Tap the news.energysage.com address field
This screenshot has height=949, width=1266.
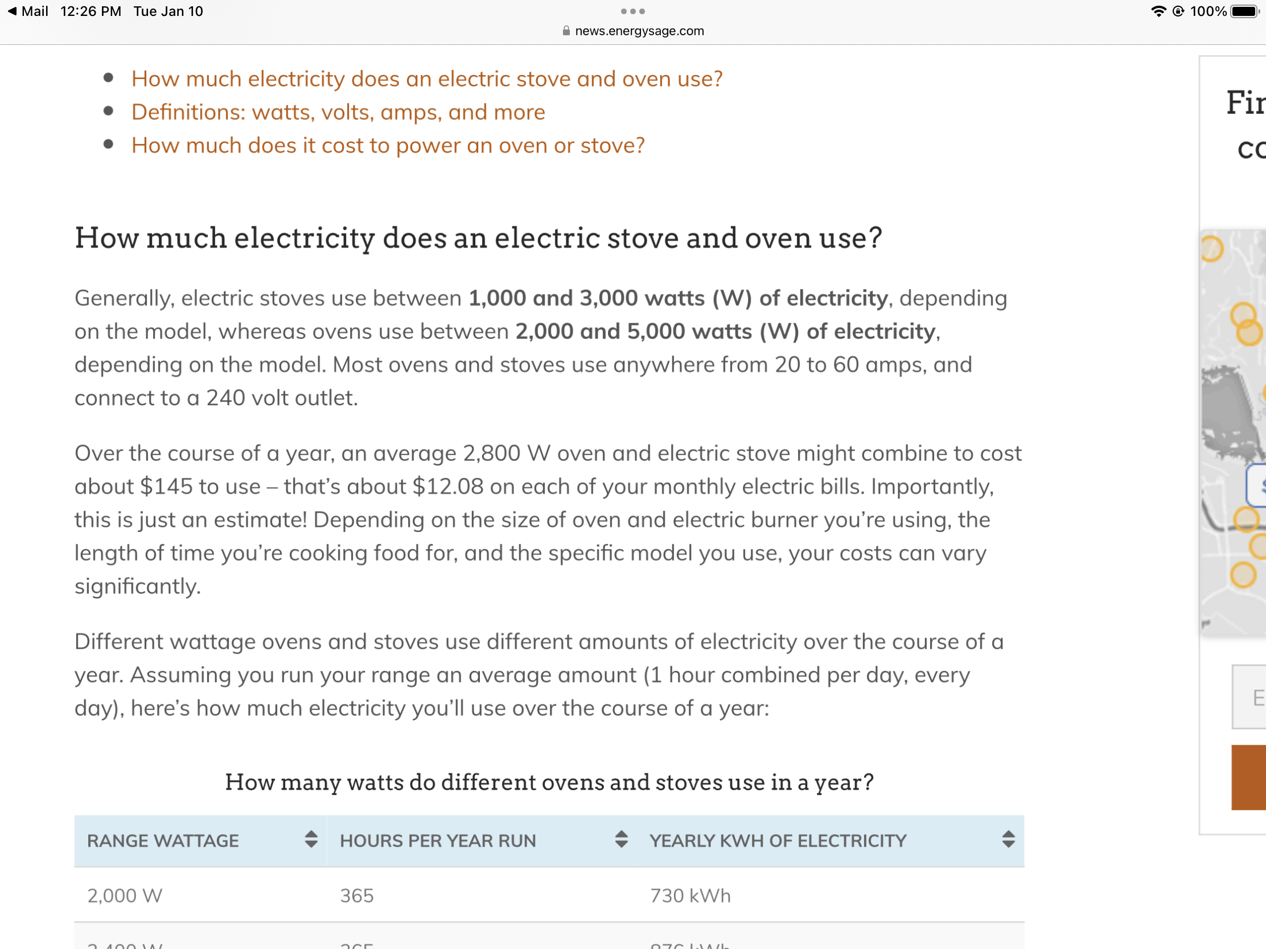coord(639,31)
